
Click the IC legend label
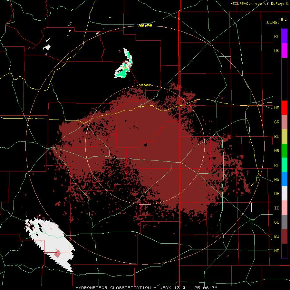276,208
